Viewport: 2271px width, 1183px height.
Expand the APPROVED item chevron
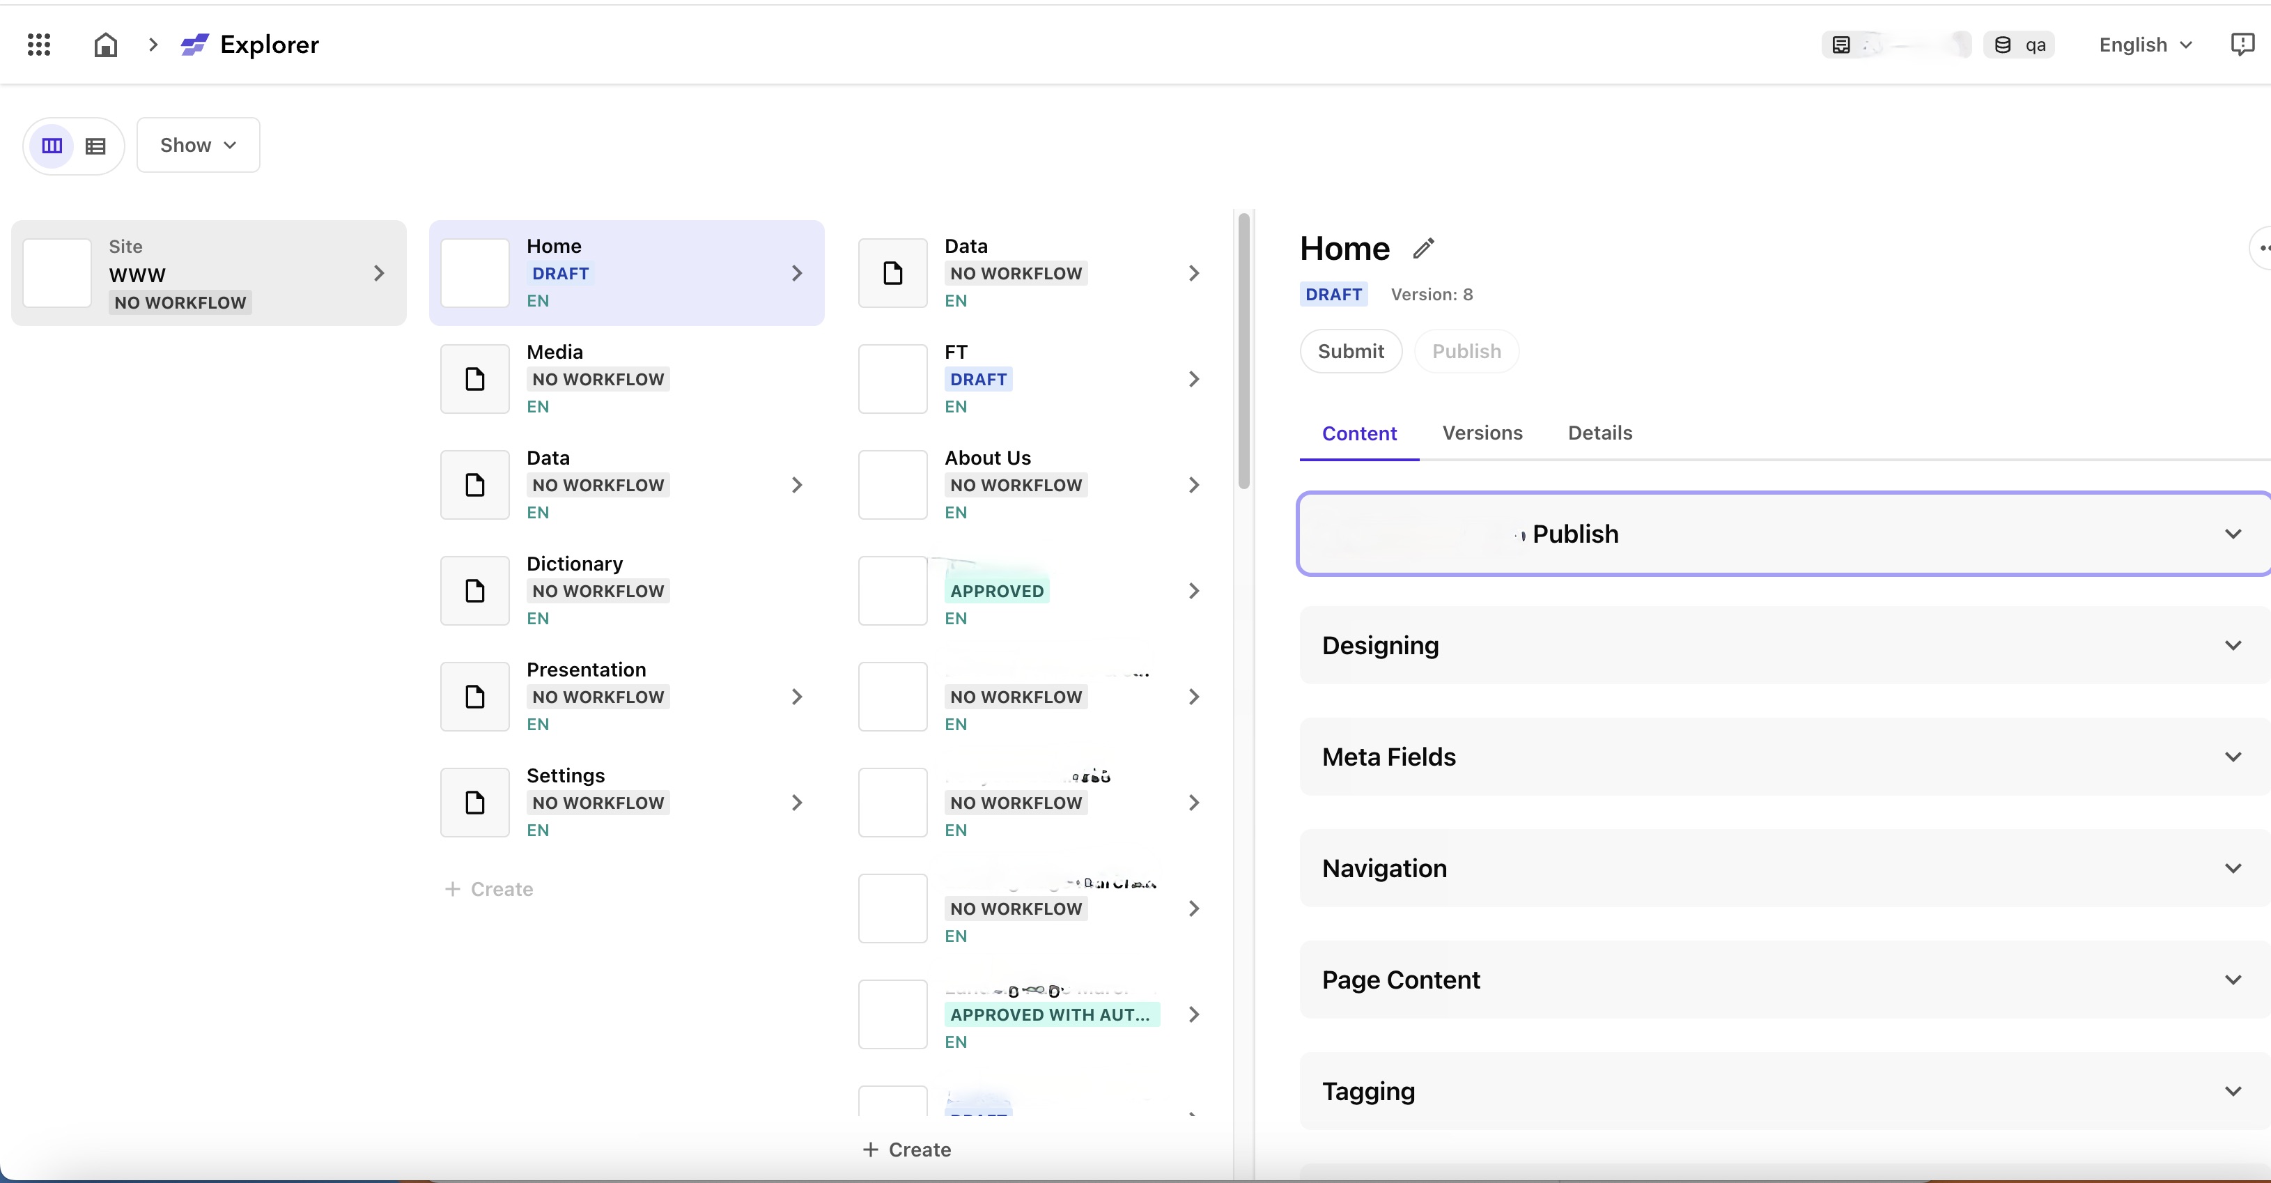(x=1194, y=591)
